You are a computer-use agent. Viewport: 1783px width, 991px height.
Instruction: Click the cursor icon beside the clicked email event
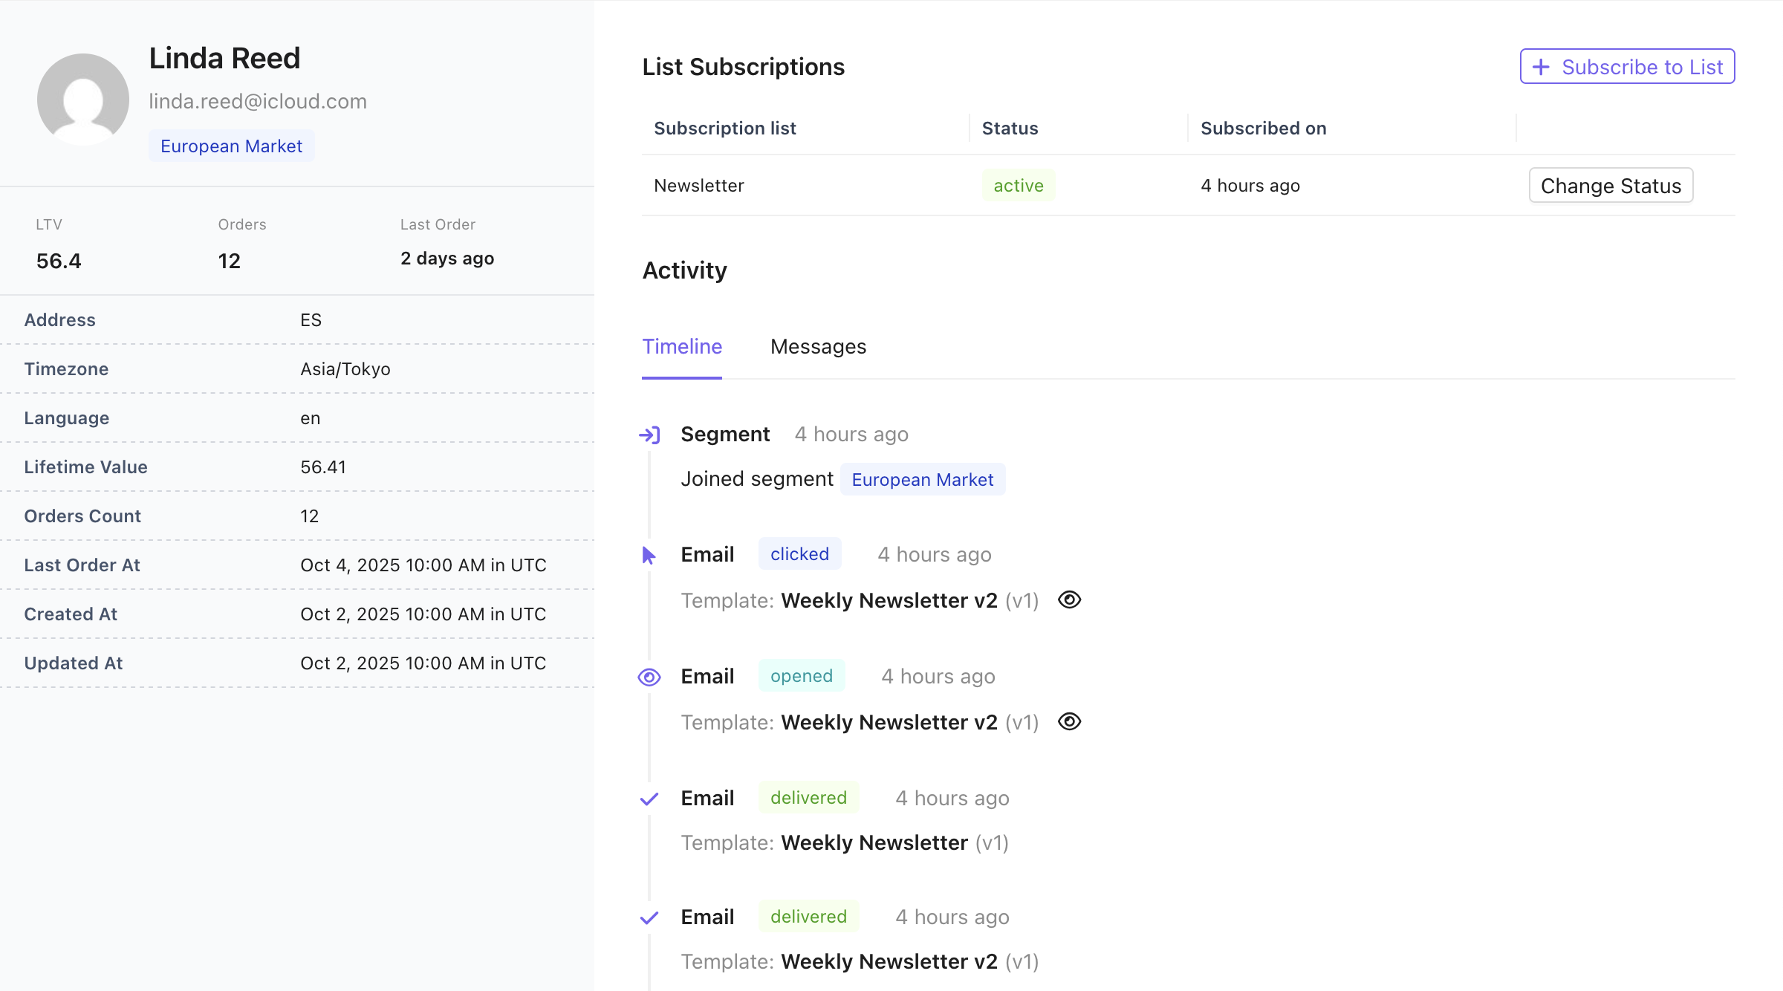pos(649,555)
